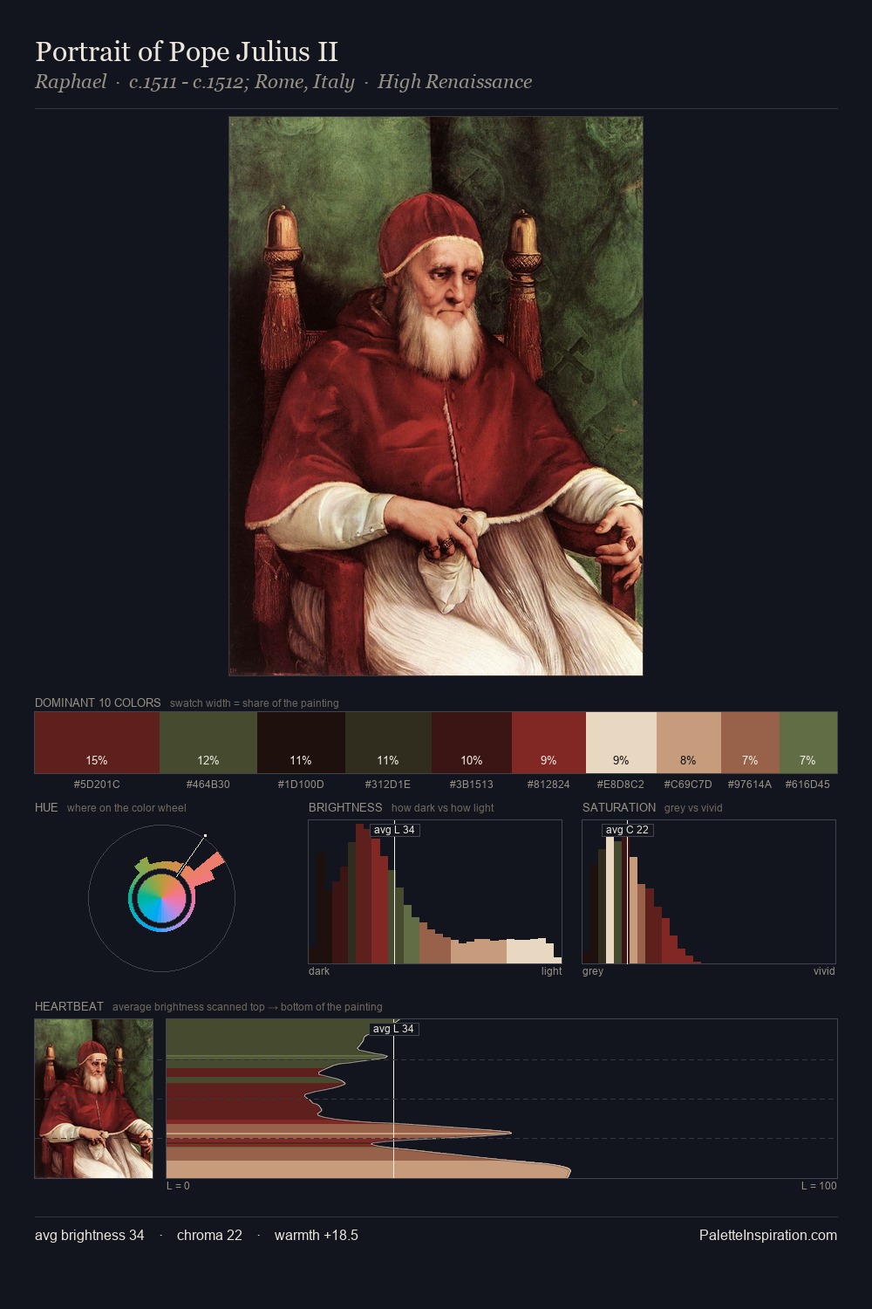Click the L = 0 axis label

(x=178, y=1186)
